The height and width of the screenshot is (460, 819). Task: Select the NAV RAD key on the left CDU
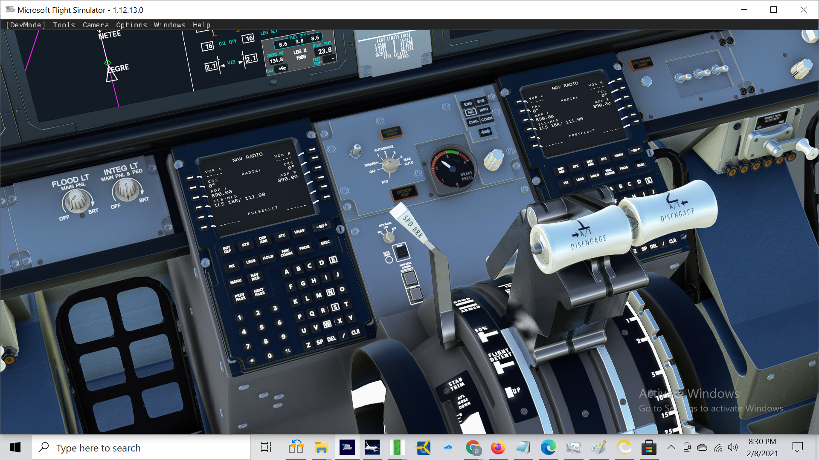pyautogui.click(x=255, y=277)
